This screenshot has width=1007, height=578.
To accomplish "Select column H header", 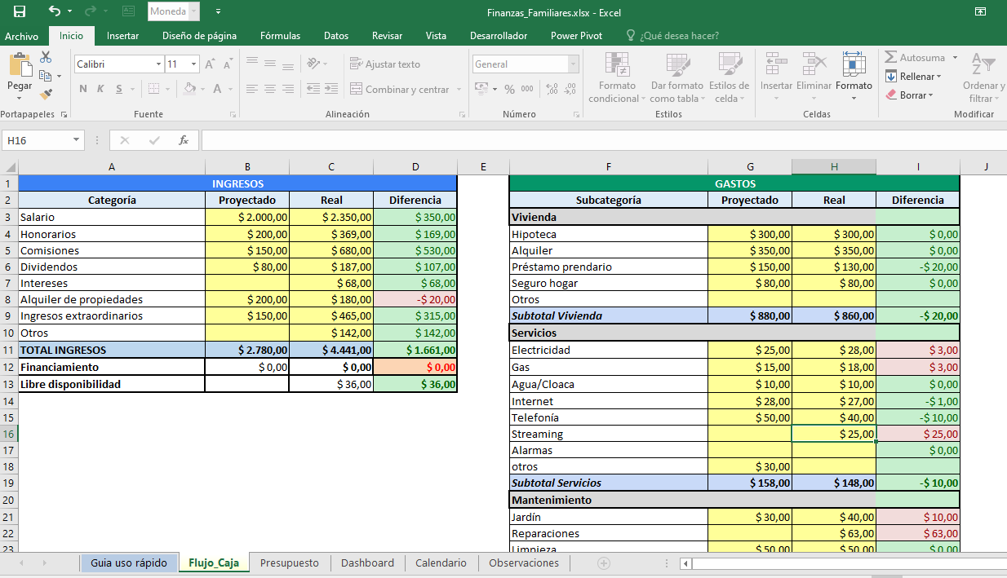I will click(x=834, y=167).
